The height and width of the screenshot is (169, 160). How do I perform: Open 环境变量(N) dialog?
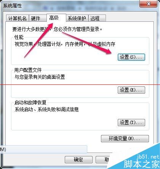tap(125, 138)
